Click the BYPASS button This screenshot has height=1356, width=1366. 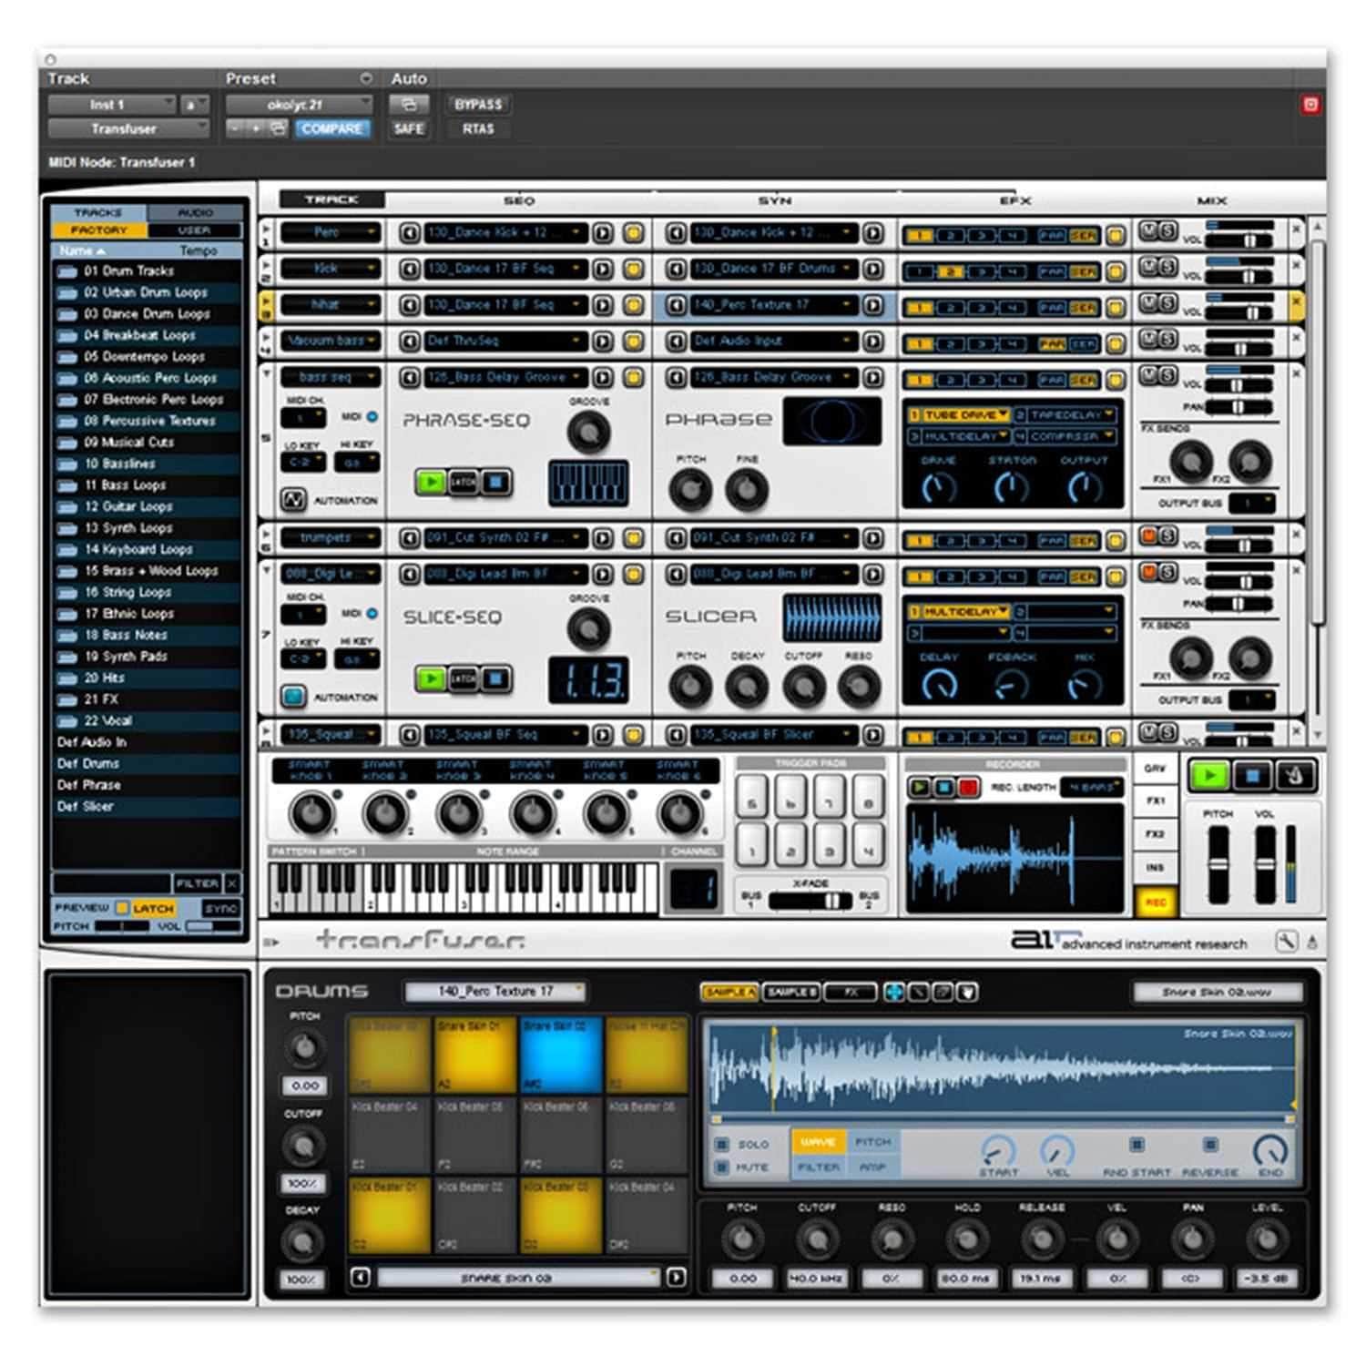coord(478,105)
